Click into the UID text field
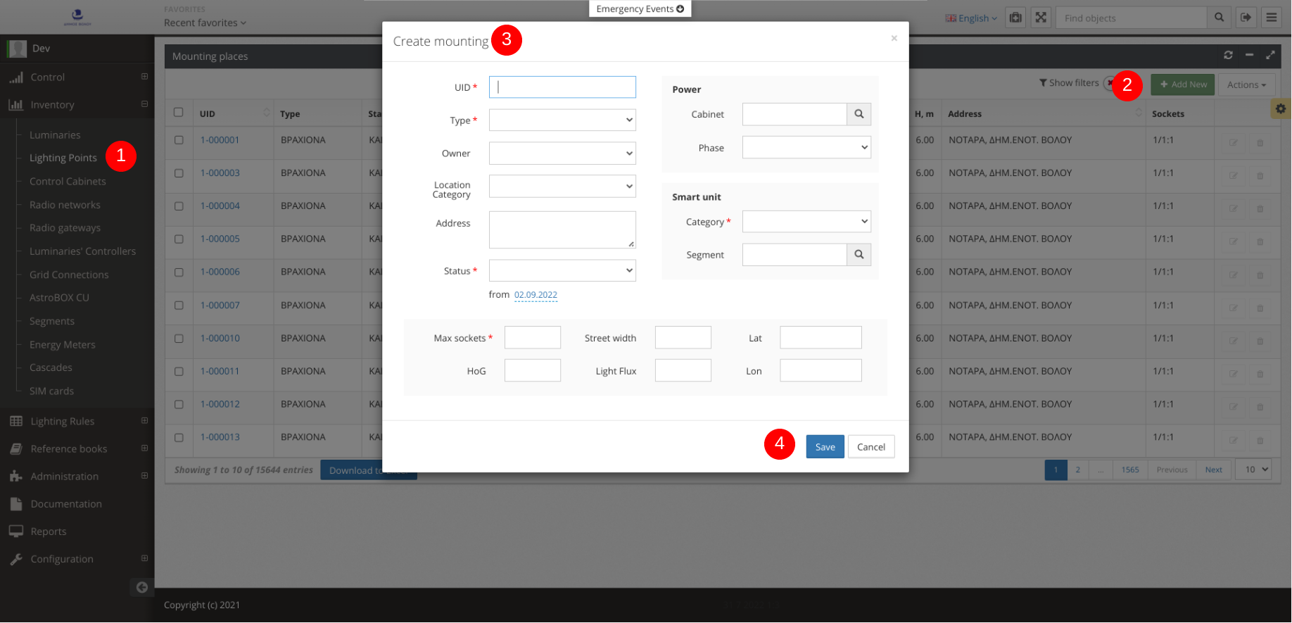1292x623 pixels. (562, 87)
